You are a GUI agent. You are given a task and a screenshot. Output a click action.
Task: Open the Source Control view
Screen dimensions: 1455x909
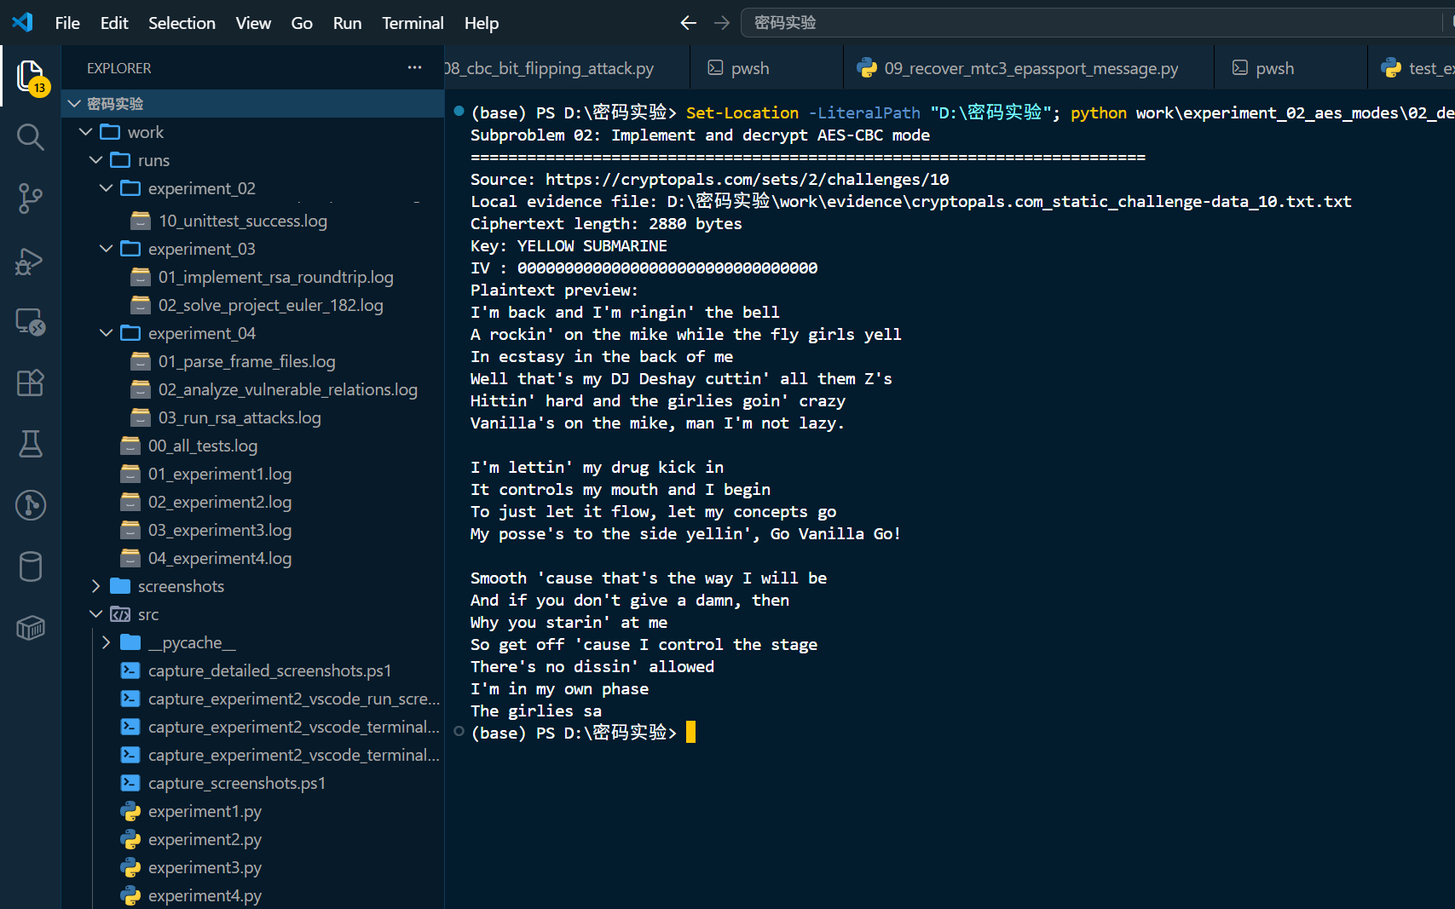(31, 198)
